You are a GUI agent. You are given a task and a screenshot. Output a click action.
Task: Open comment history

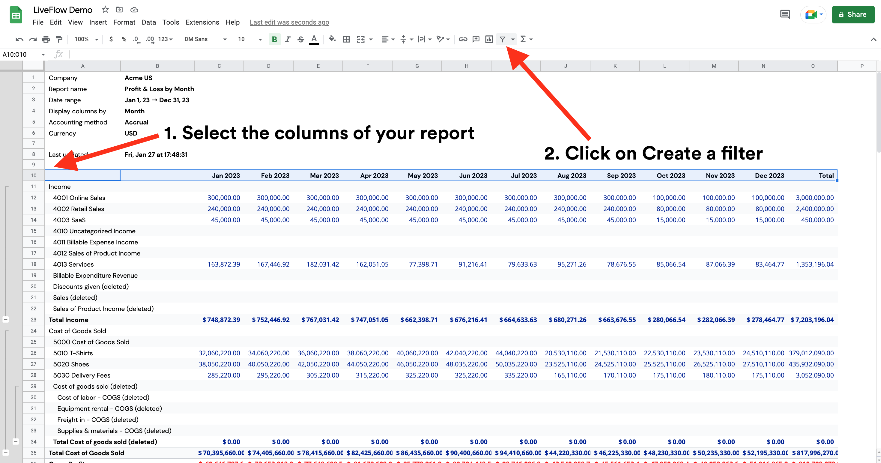[x=785, y=14]
